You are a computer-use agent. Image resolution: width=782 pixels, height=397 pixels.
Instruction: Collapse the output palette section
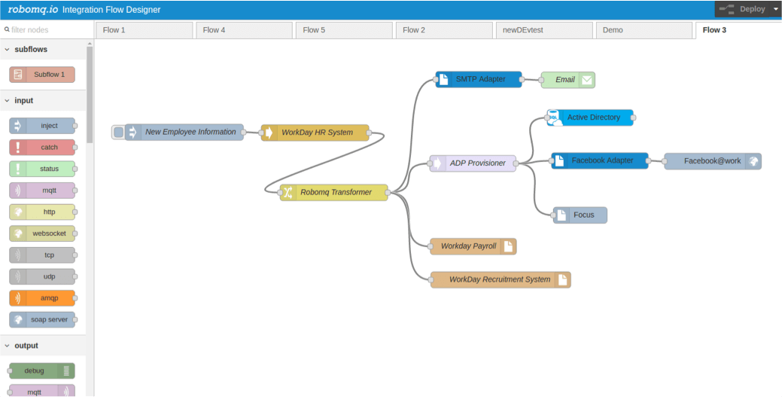[7, 346]
